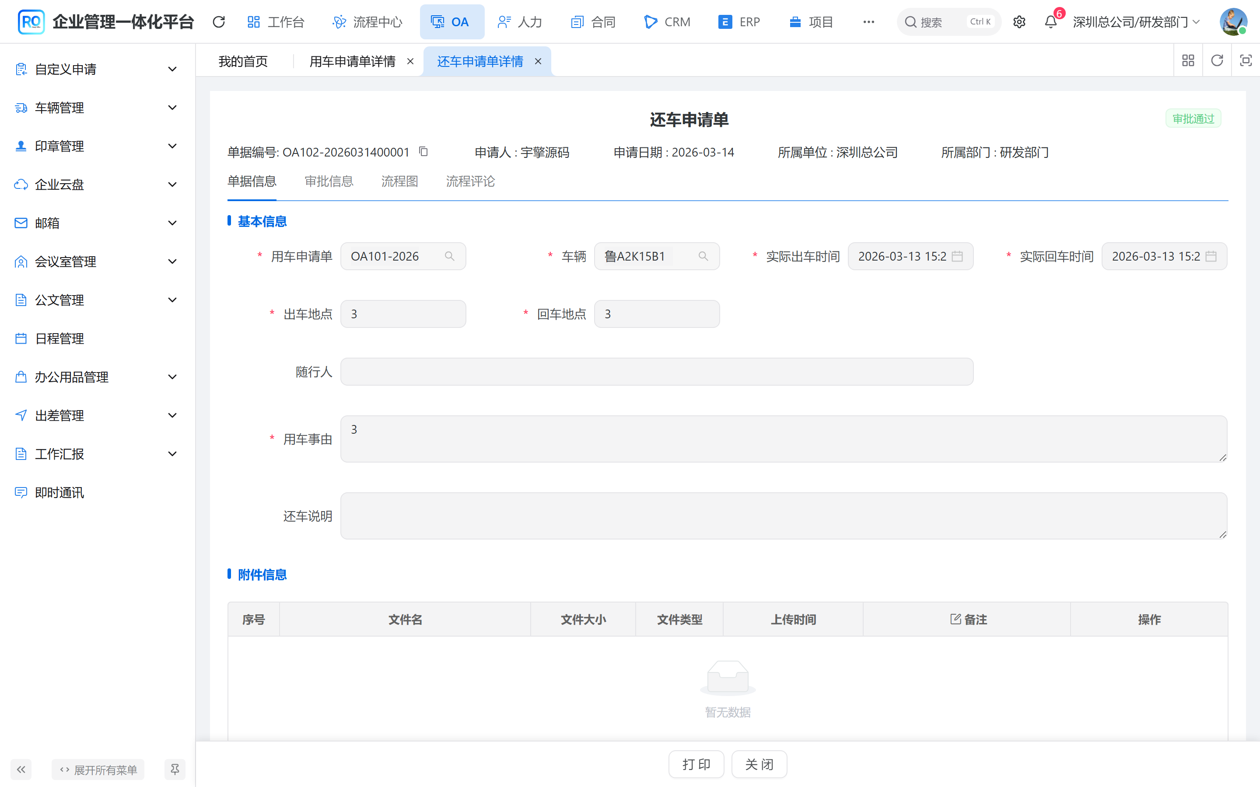Screen dimensions: 1260x787
Task: Click the tab bar reload page icon
Action: coord(1217,61)
